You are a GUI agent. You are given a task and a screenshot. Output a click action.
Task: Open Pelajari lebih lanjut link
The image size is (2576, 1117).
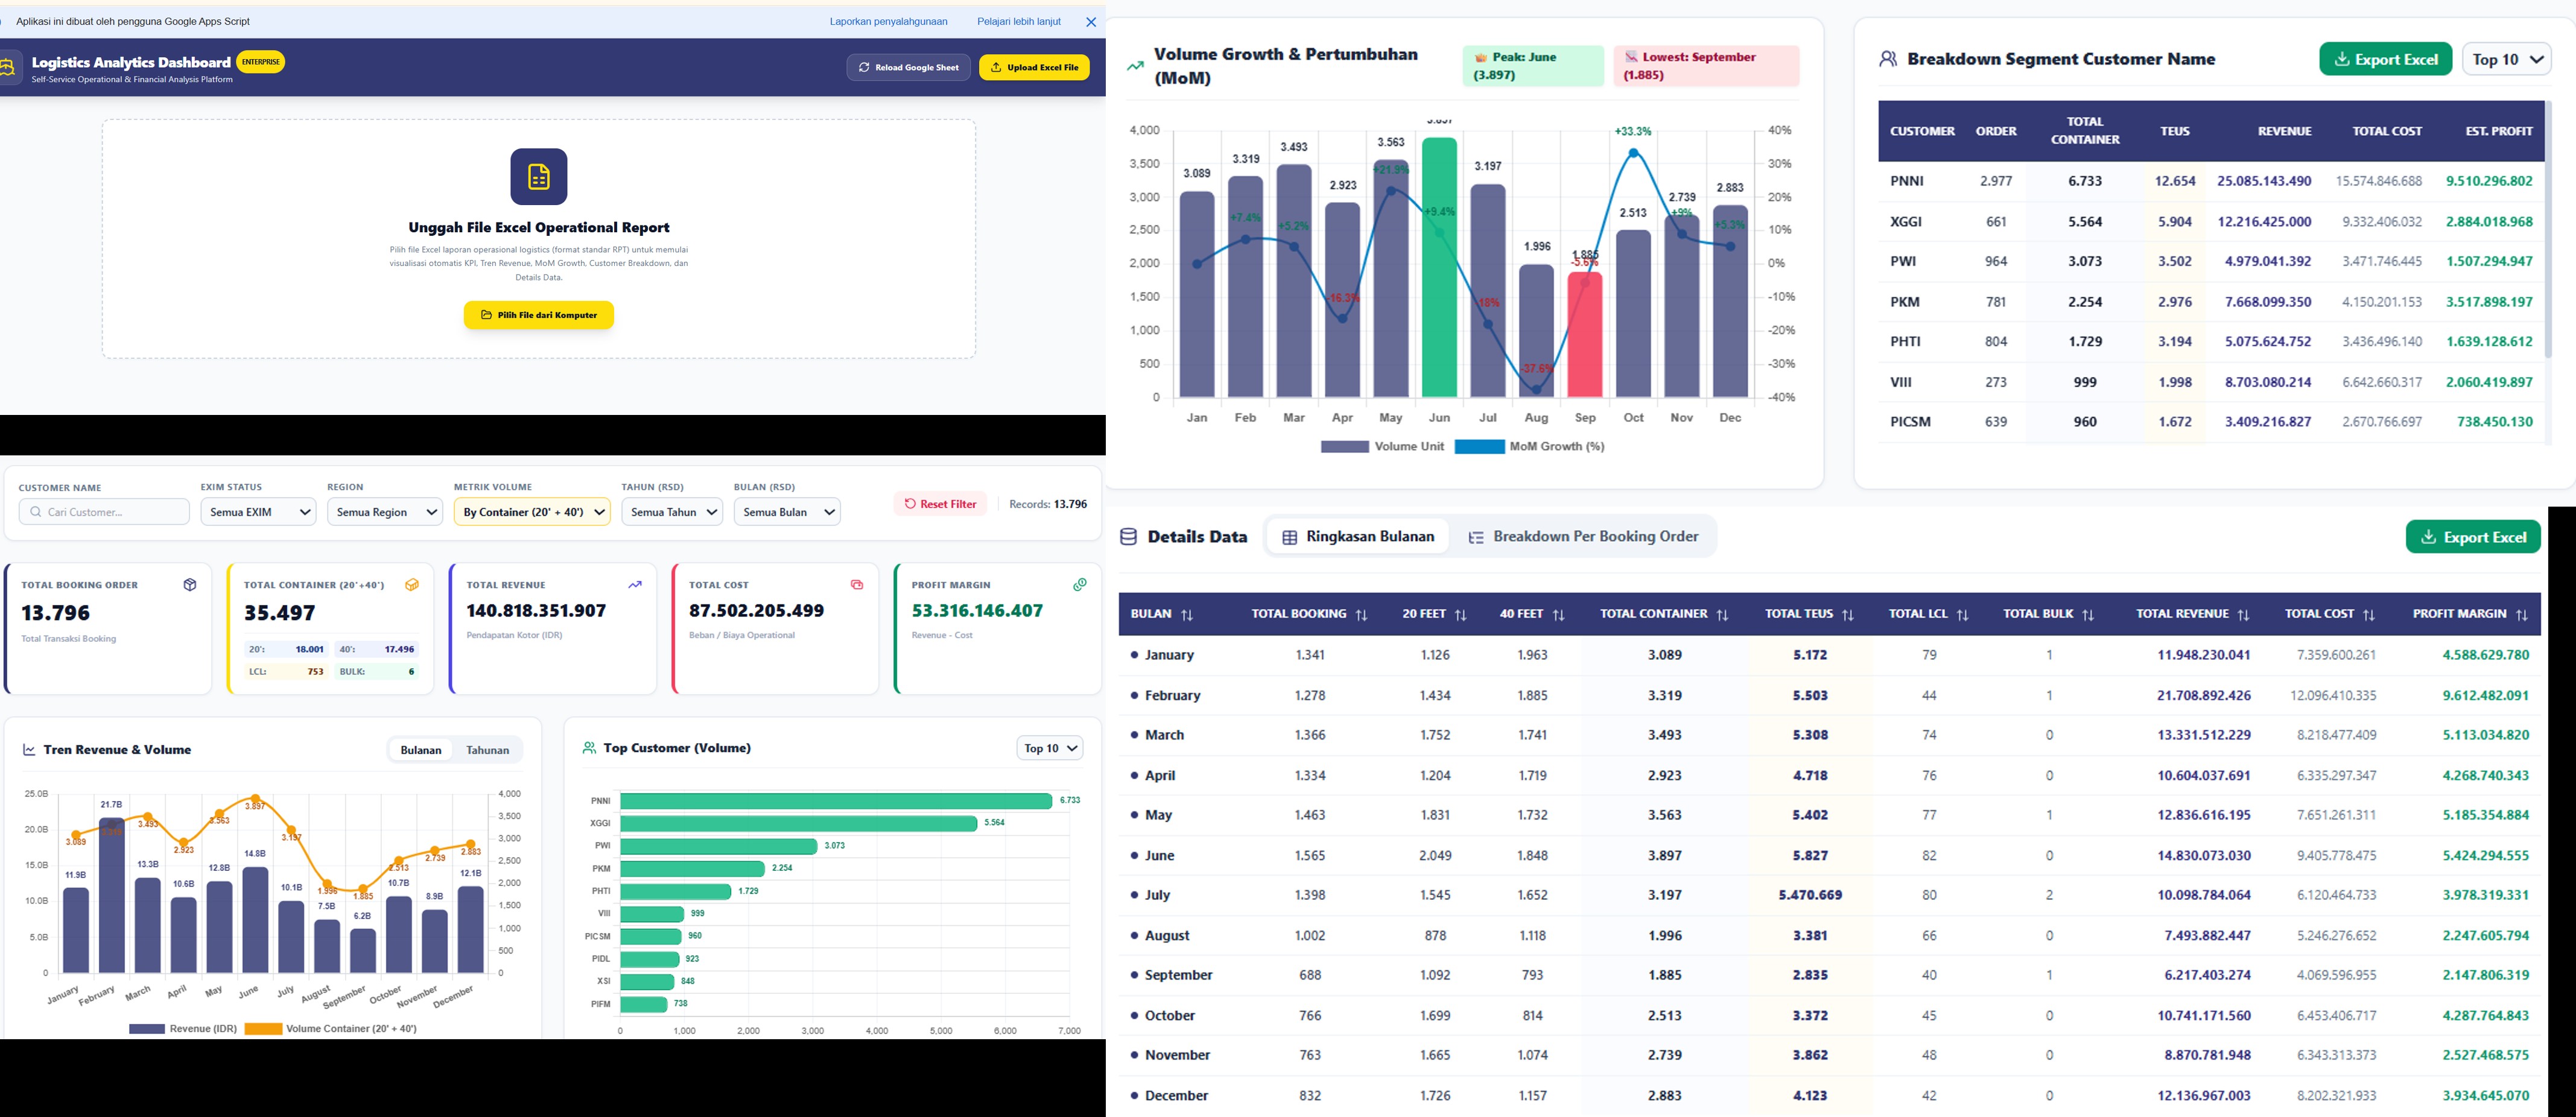(x=1019, y=21)
